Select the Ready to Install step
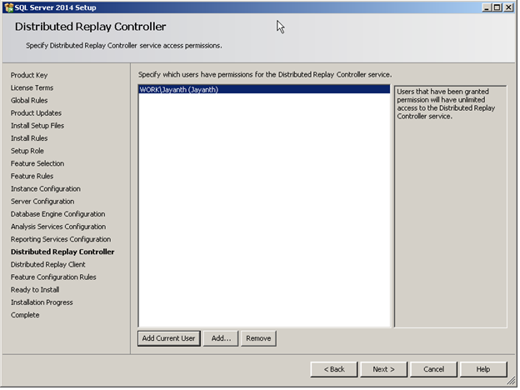Screen dimensions: 520x390 pyautogui.click(x=35, y=289)
